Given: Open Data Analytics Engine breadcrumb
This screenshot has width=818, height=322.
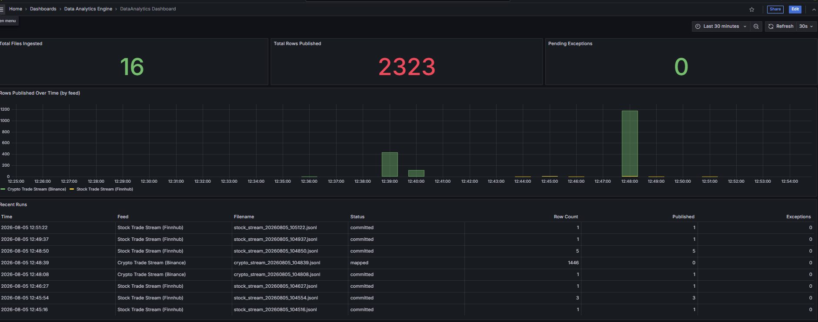Looking at the screenshot, I should tap(88, 9).
